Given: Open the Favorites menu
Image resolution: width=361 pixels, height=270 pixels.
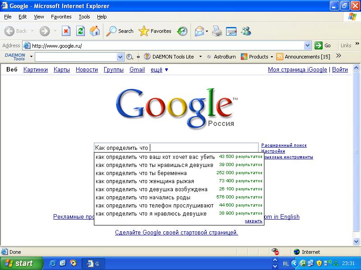Looking at the screenshot, I should (x=61, y=17).
